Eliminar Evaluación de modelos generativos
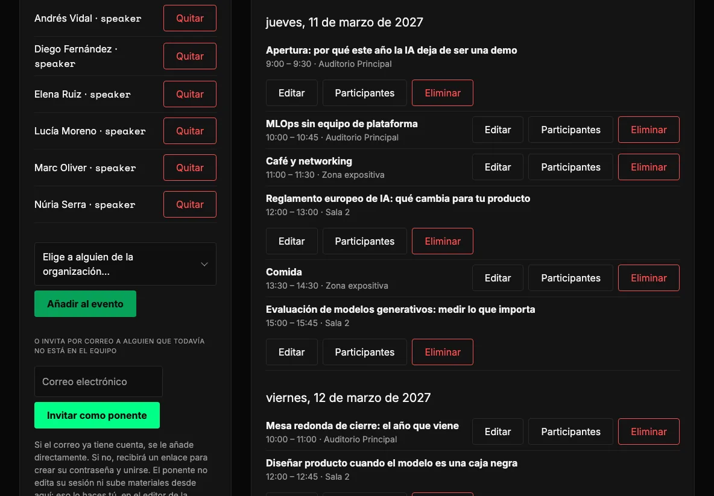Viewport: 714px width, 496px height. coord(443,352)
